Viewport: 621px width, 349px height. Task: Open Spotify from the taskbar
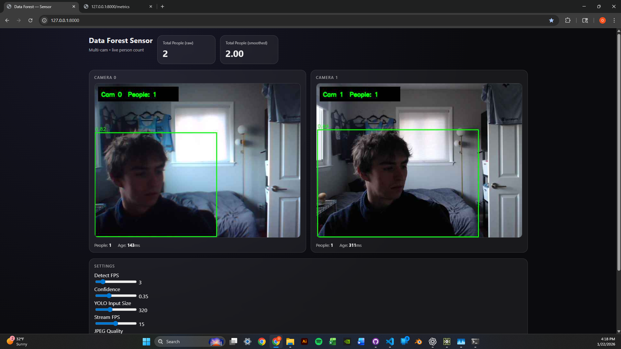tap(318, 342)
